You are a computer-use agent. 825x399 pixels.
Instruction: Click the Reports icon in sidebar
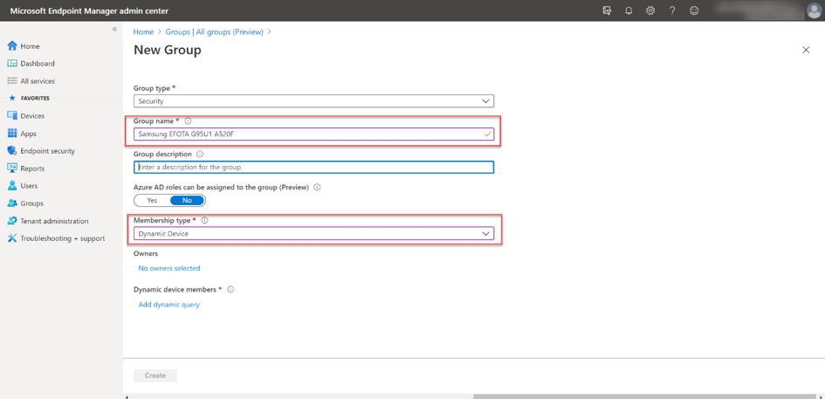pos(12,169)
